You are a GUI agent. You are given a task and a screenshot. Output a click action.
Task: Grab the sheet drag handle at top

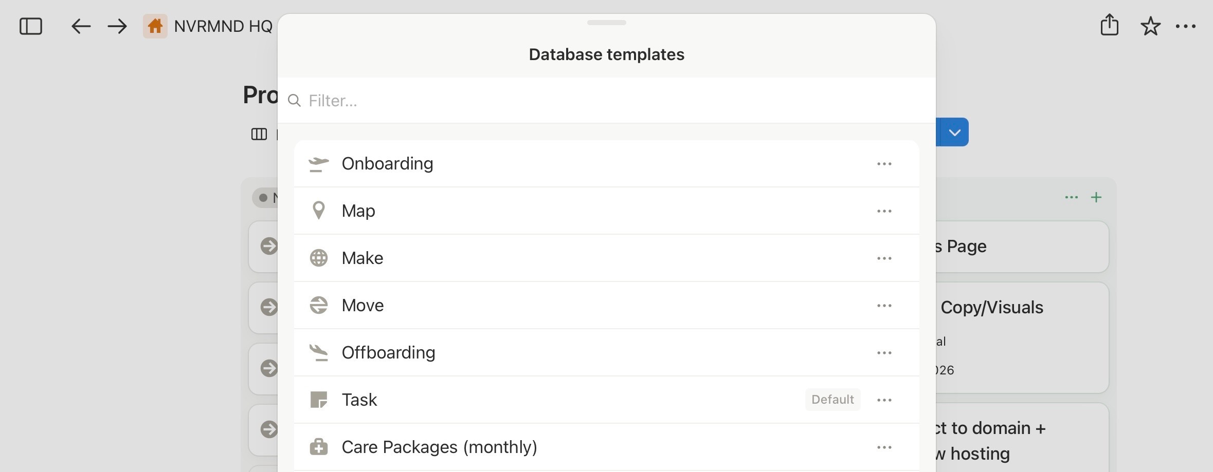(x=606, y=23)
